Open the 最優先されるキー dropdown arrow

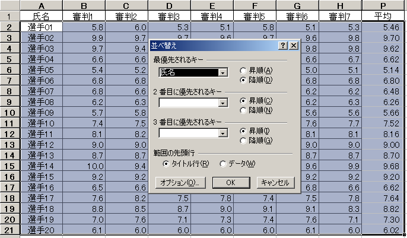[x=222, y=72]
